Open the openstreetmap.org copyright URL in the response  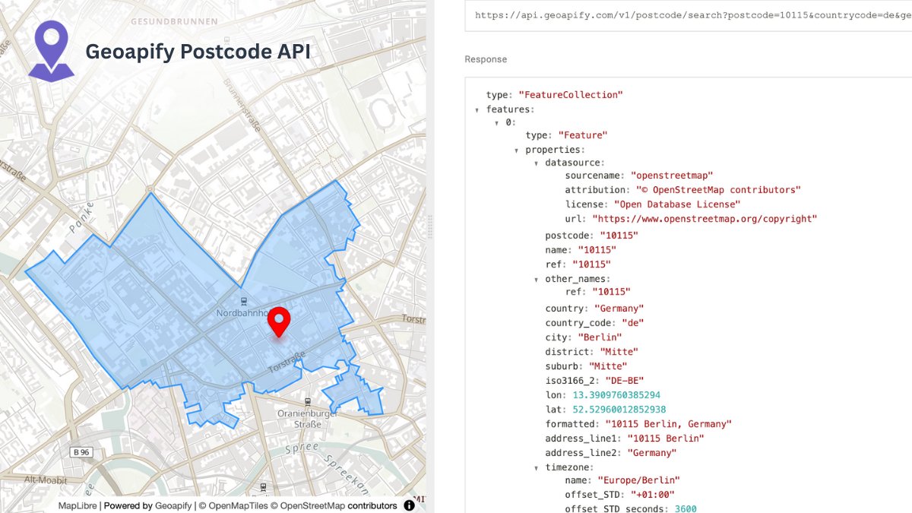pos(707,218)
